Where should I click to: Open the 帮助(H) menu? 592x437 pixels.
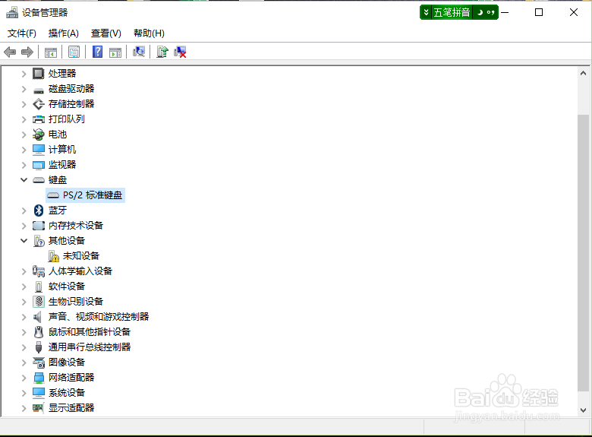[x=149, y=33]
